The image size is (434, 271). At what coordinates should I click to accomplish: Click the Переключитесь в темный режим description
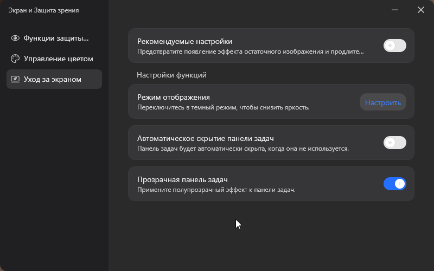223,107
